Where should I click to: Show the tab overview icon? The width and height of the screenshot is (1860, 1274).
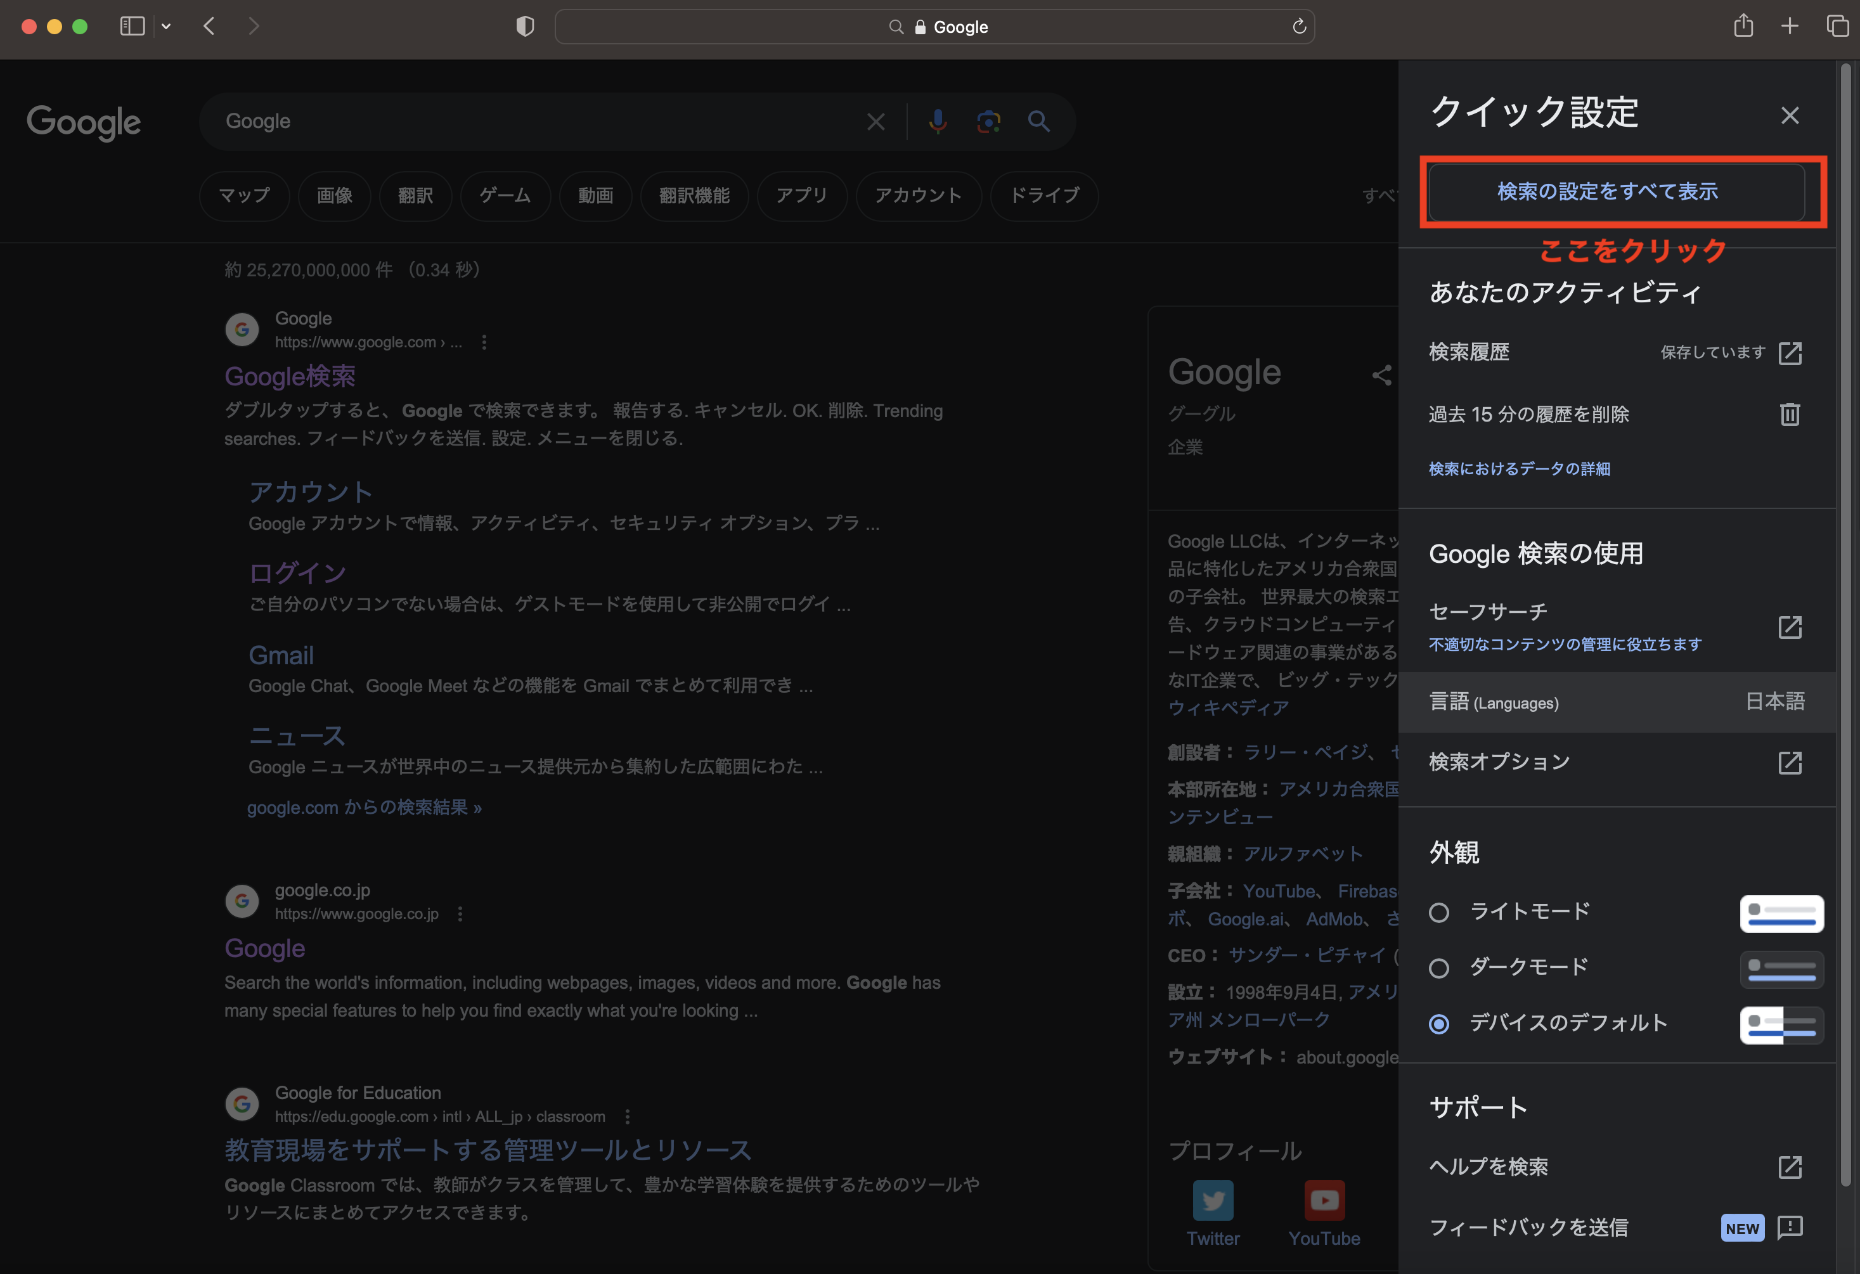tap(1837, 27)
